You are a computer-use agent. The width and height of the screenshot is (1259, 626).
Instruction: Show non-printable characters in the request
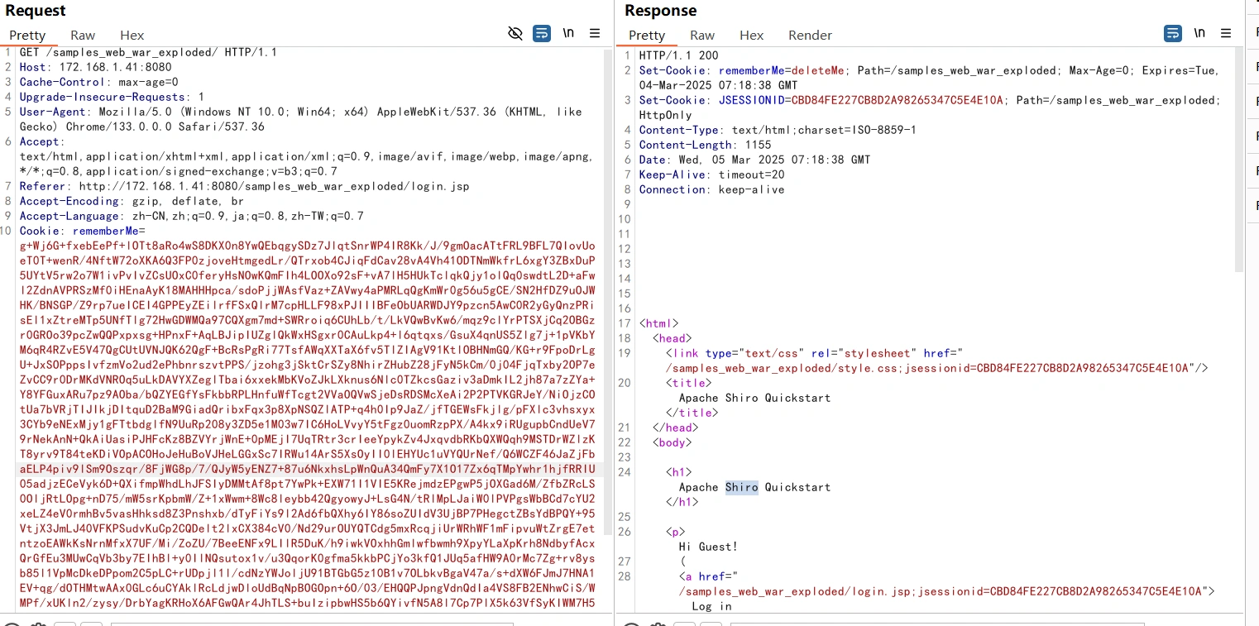click(x=568, y=34)
